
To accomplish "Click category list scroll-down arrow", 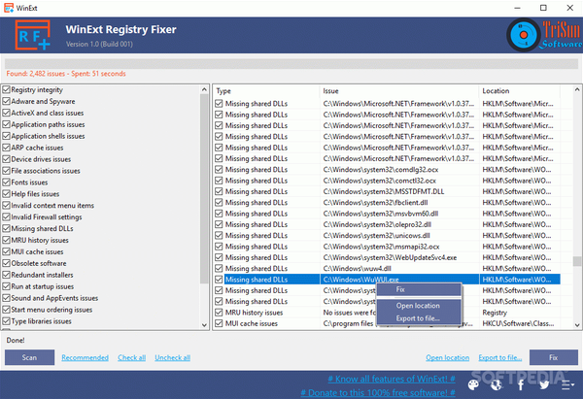I will tap(204, 324).
